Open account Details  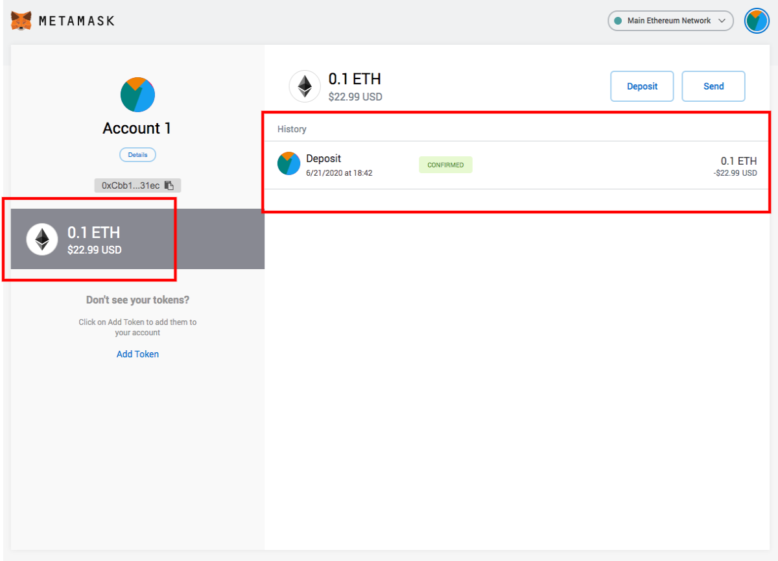point(137,155)
